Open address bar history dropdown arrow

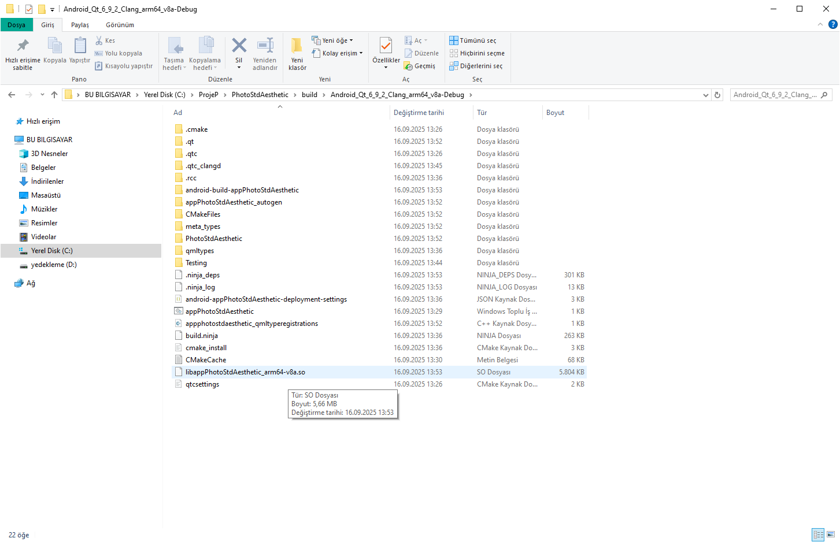[x=705, y=95]
